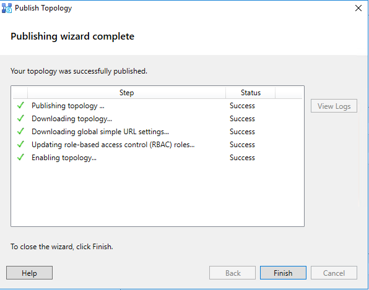Click the green checkmark beside Downloading topology
This screenshot has height=290, width=369.
click(20, 118)
